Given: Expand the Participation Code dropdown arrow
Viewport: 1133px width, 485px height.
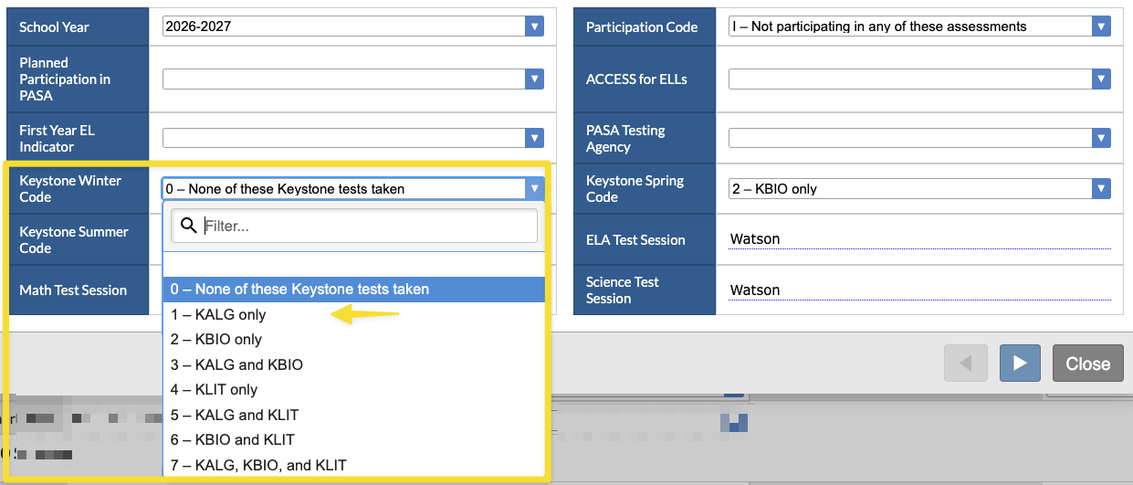Looking at the screenshot, I should [1101, 26].
